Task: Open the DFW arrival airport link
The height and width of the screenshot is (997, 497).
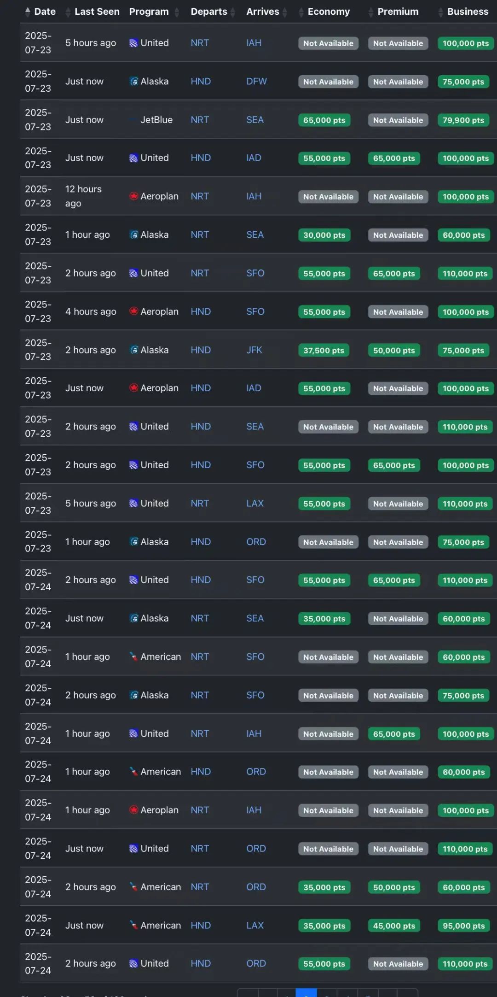Action: pyautogui.click(x=256, y=82)
